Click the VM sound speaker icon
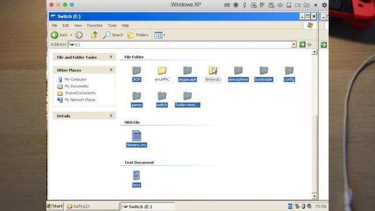Image resolution: width=375 pixels, height=211 pixels. pyautogui.click(x=280, y=5)
